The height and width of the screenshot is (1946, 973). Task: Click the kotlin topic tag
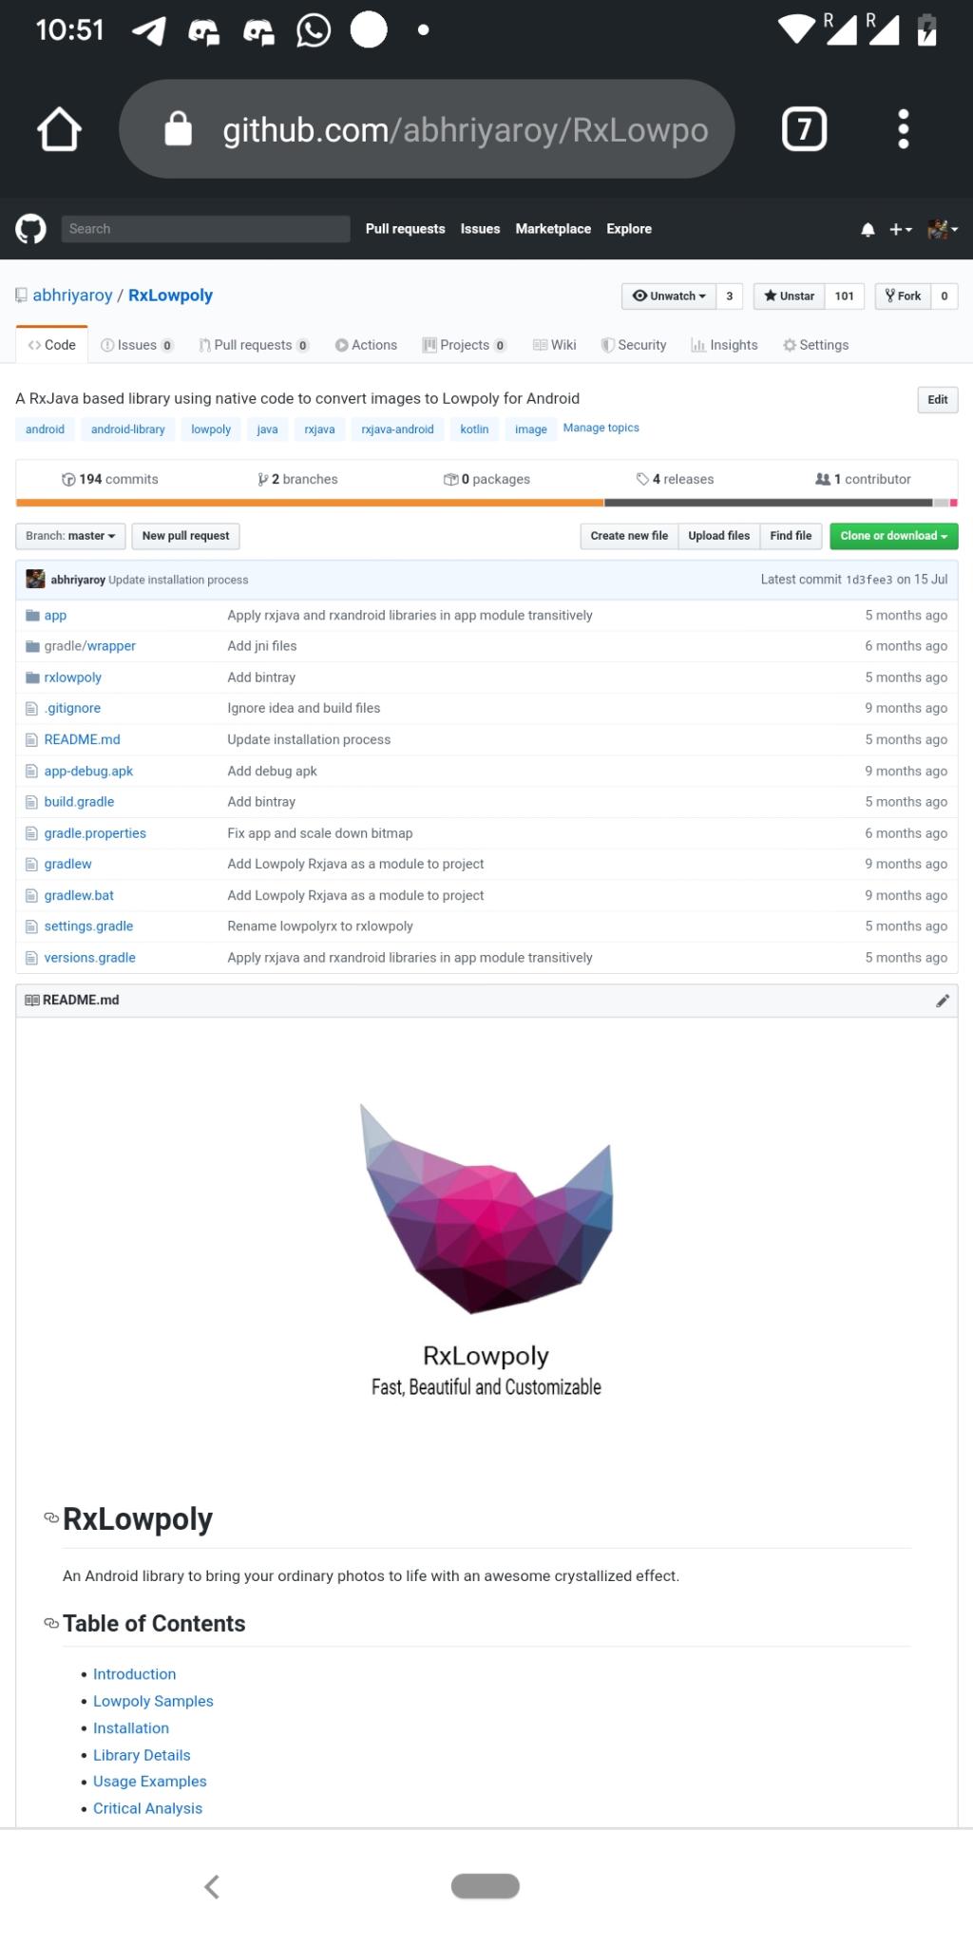point(474,429)
